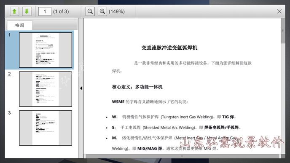Go to previous page with green up arrow
The width and height of the screenshot is (290, 163).
click(14, 11)
